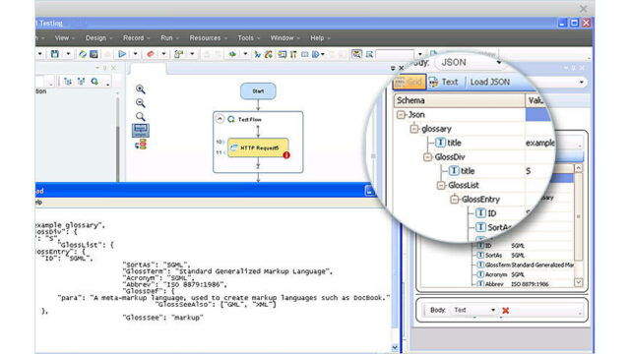Collapse the Test Flow container chevron
630x354 pixels.
point(220,119)
